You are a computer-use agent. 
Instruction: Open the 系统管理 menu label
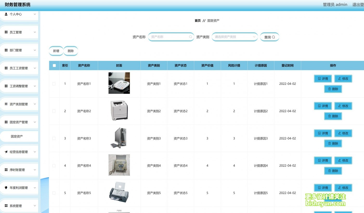(16, 206)
